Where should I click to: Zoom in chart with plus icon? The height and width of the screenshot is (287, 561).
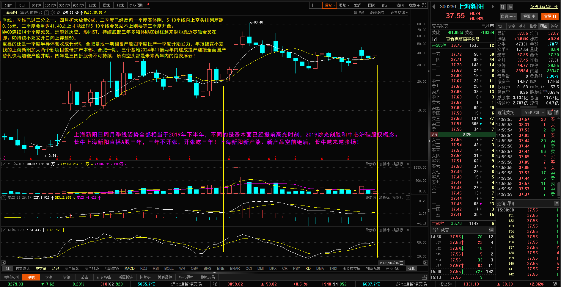point(312,5)
